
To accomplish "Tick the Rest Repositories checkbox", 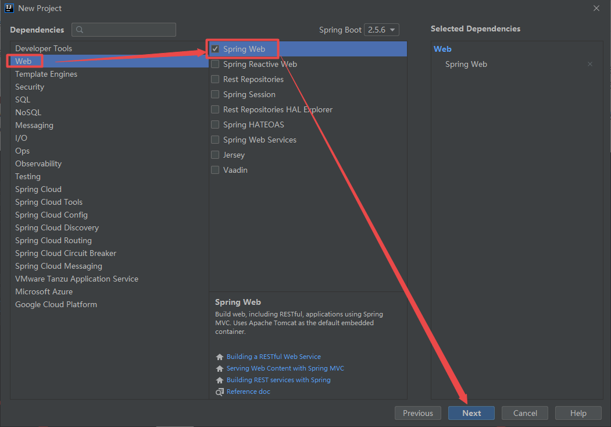I will point(215,79).
